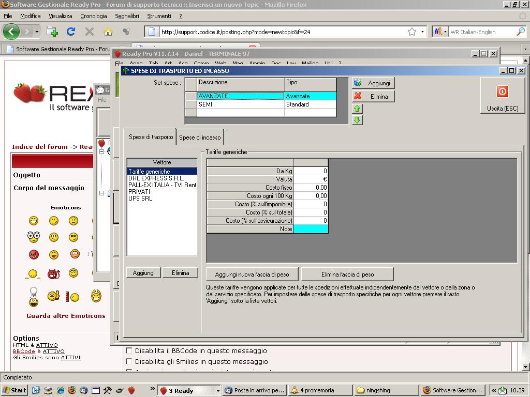Check Disabilita il BBCode in questo messaggio

[129, 350]
